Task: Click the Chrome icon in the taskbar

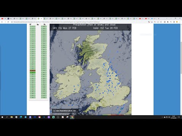Action: [x=72, y=117]
